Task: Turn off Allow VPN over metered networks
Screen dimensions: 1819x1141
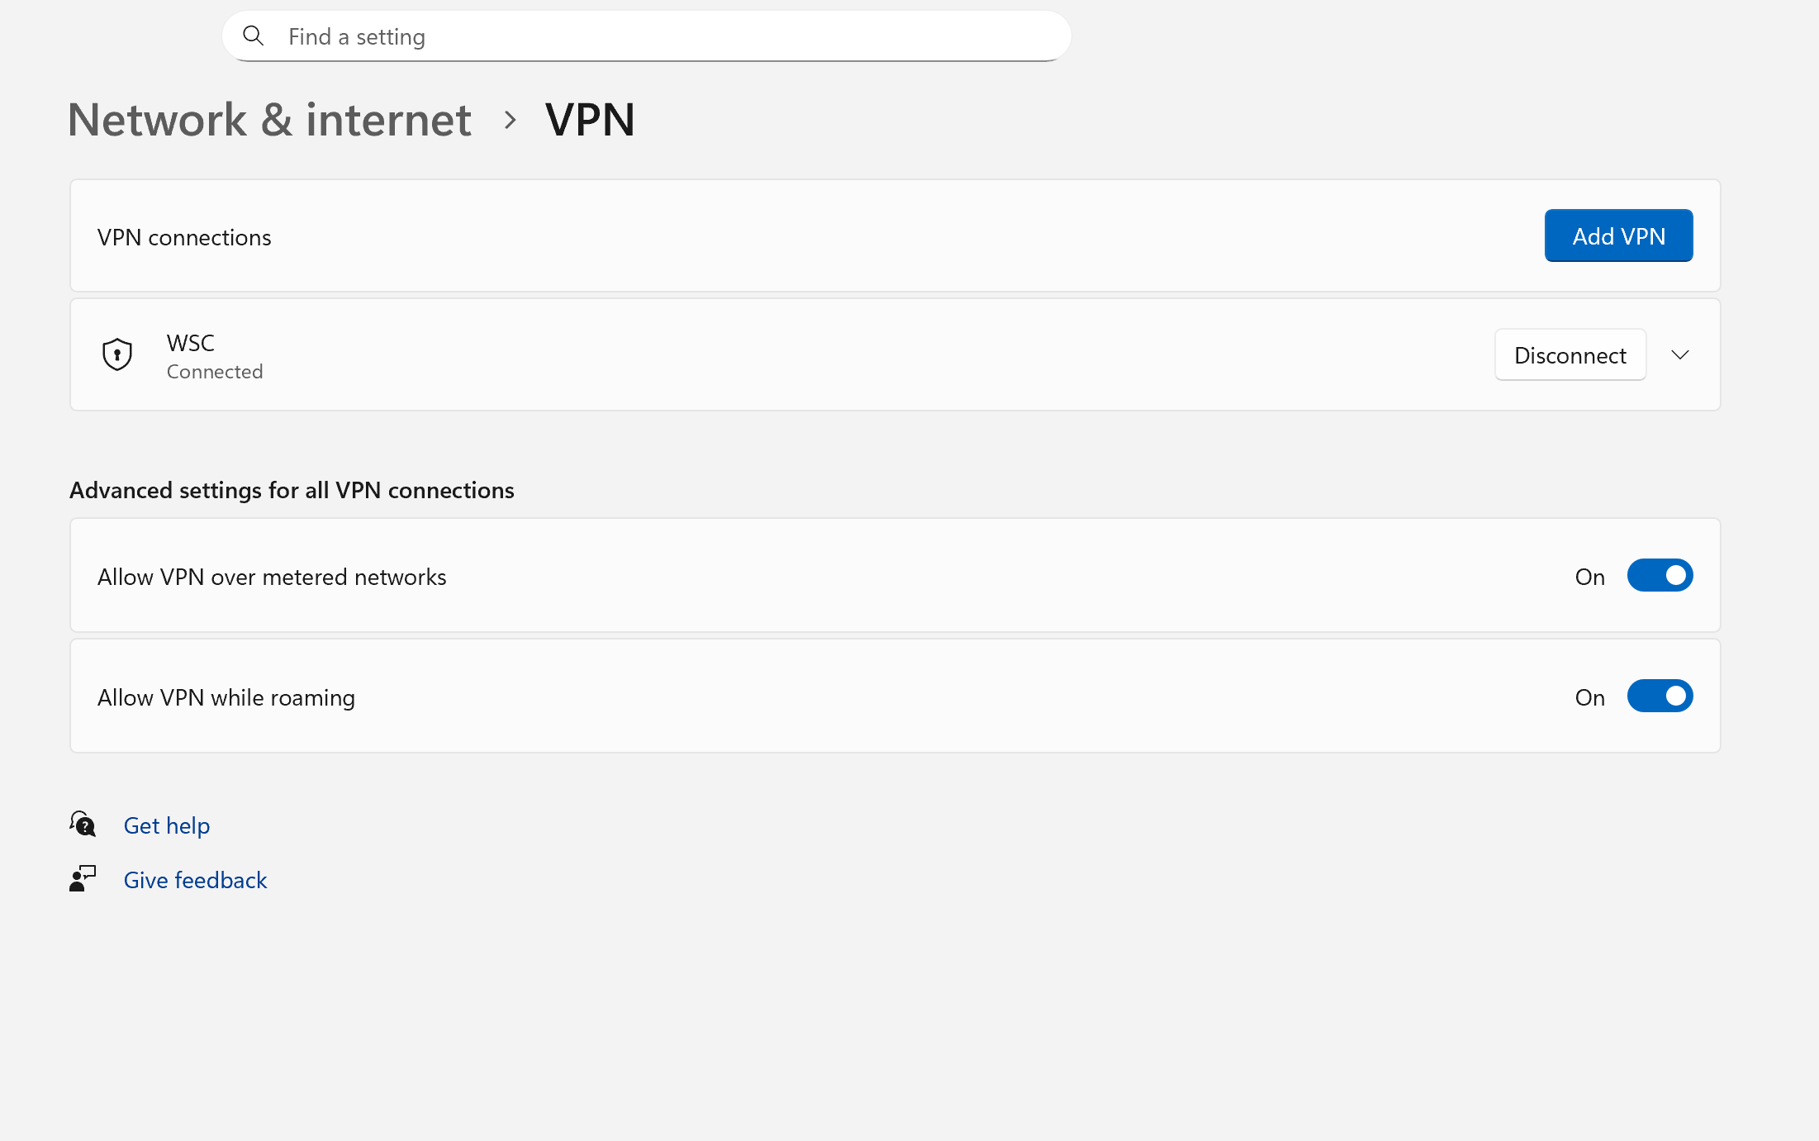Action: [x=1660, y=576]
